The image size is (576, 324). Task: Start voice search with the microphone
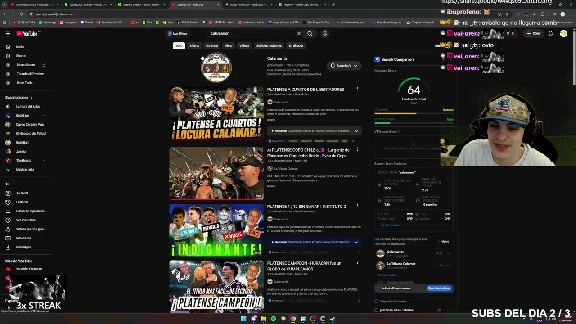click(325, 33)
